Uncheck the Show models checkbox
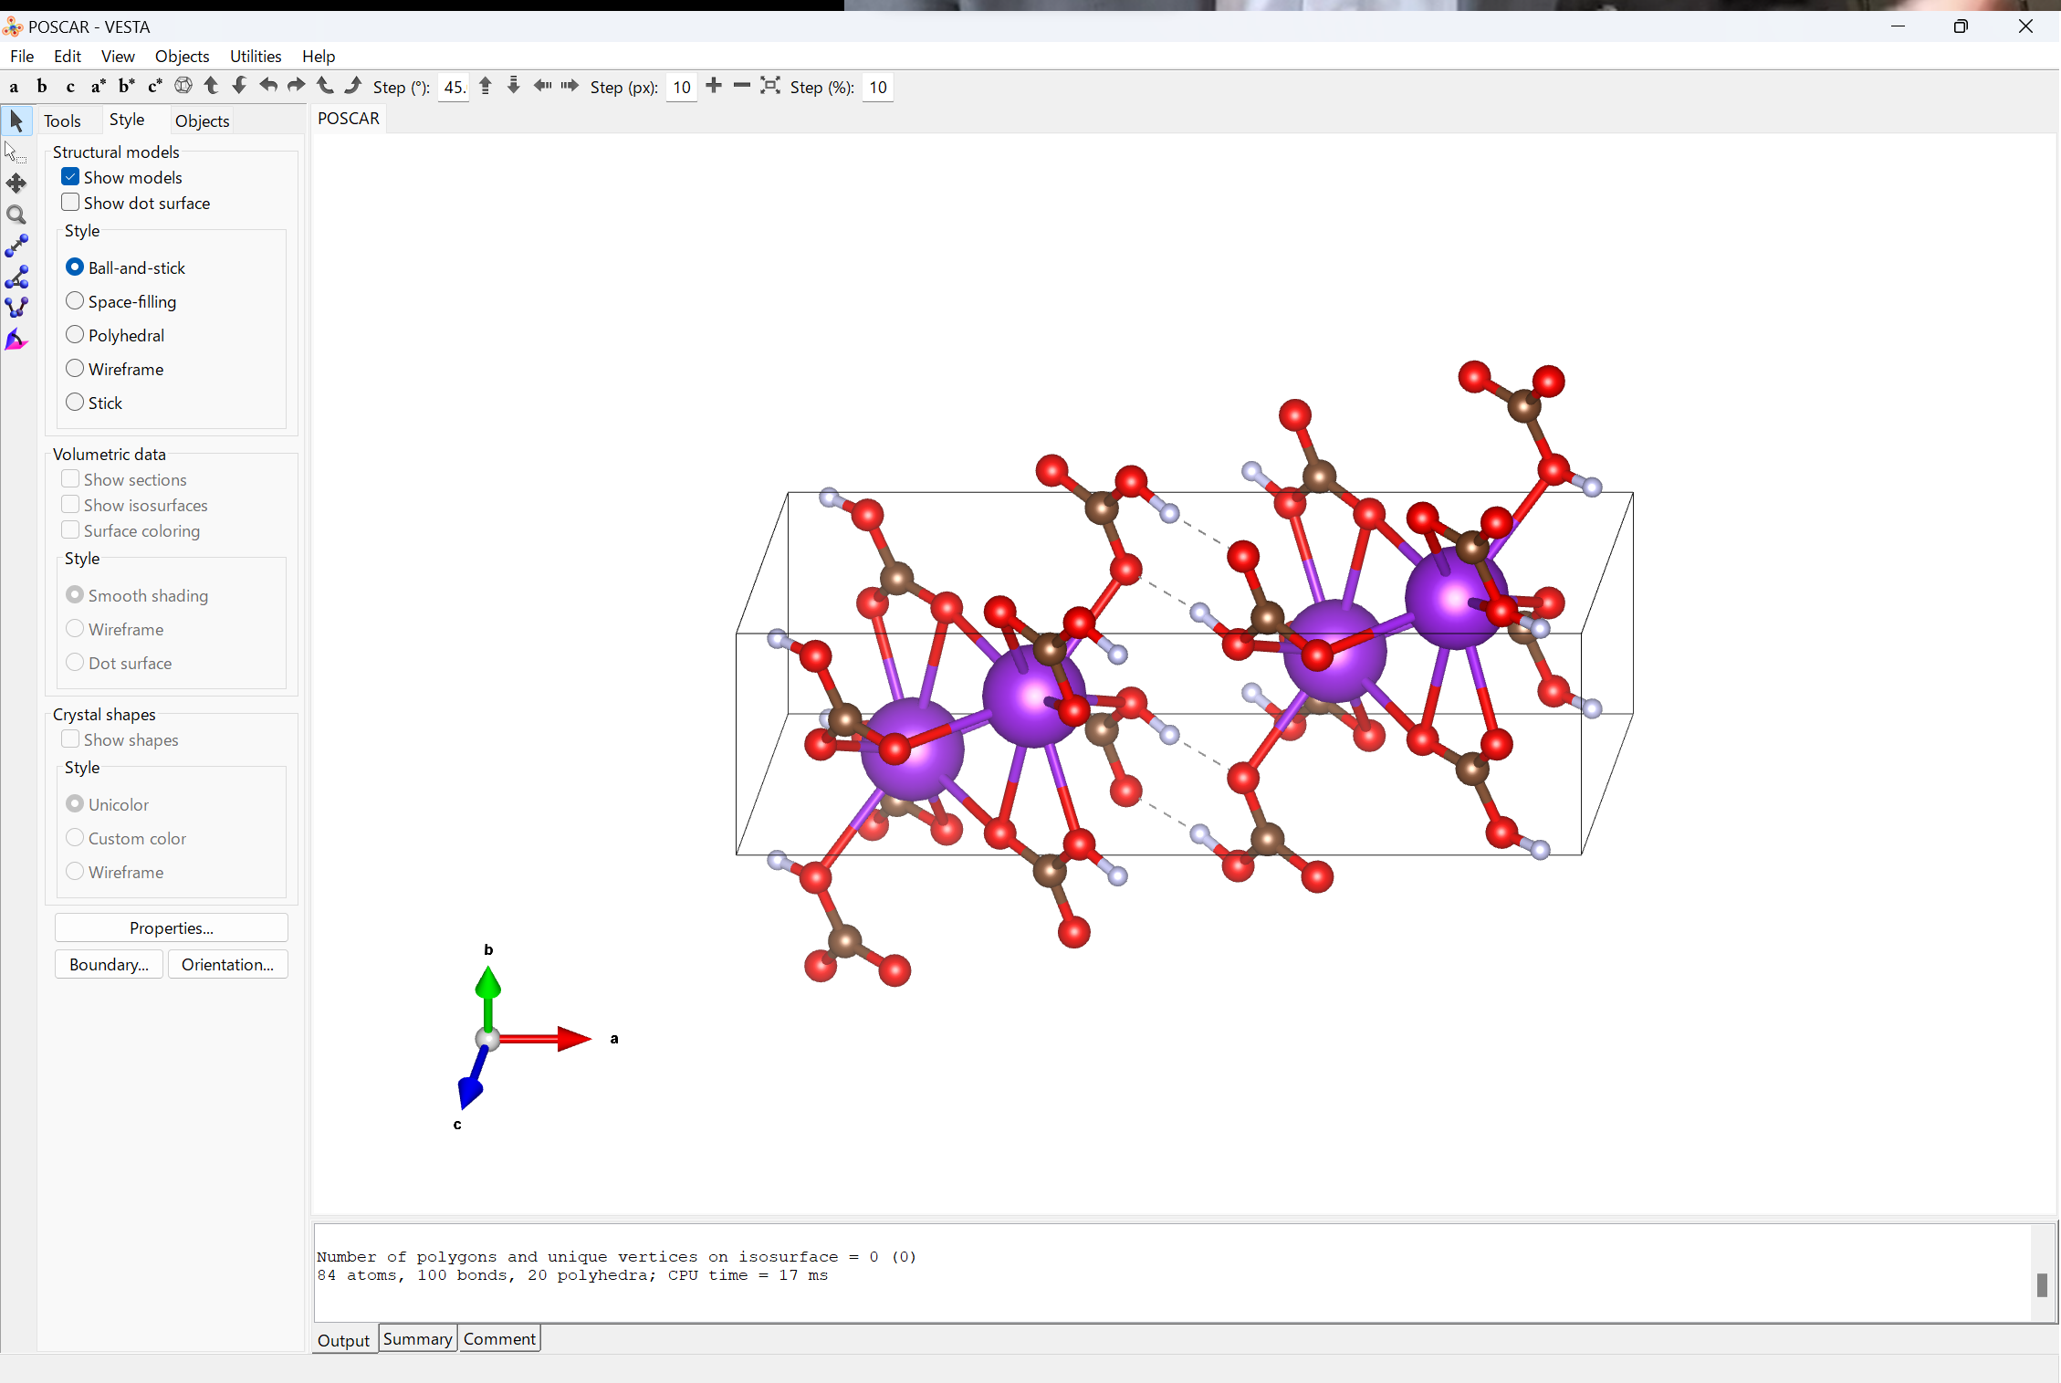Viewport: 2061px width, 1383px height. [x=70, y=177]
